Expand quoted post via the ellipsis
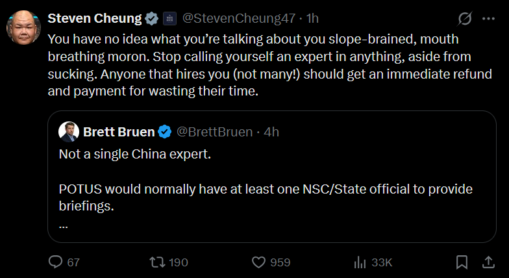The height and width of the screenshot is (278, 509). (x=64, y=226)
